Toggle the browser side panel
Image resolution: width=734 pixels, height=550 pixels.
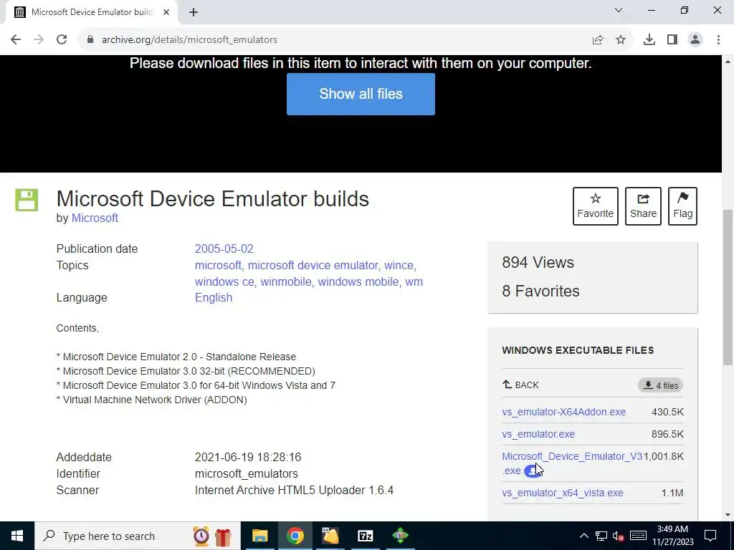coord(672,40)
